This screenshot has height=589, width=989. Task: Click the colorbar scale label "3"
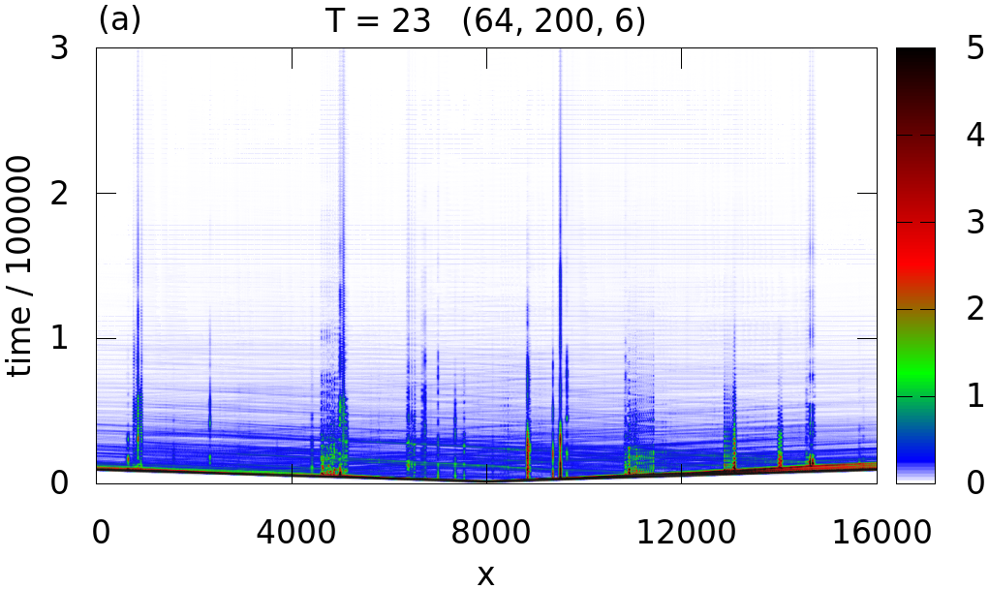pos(975,222)
